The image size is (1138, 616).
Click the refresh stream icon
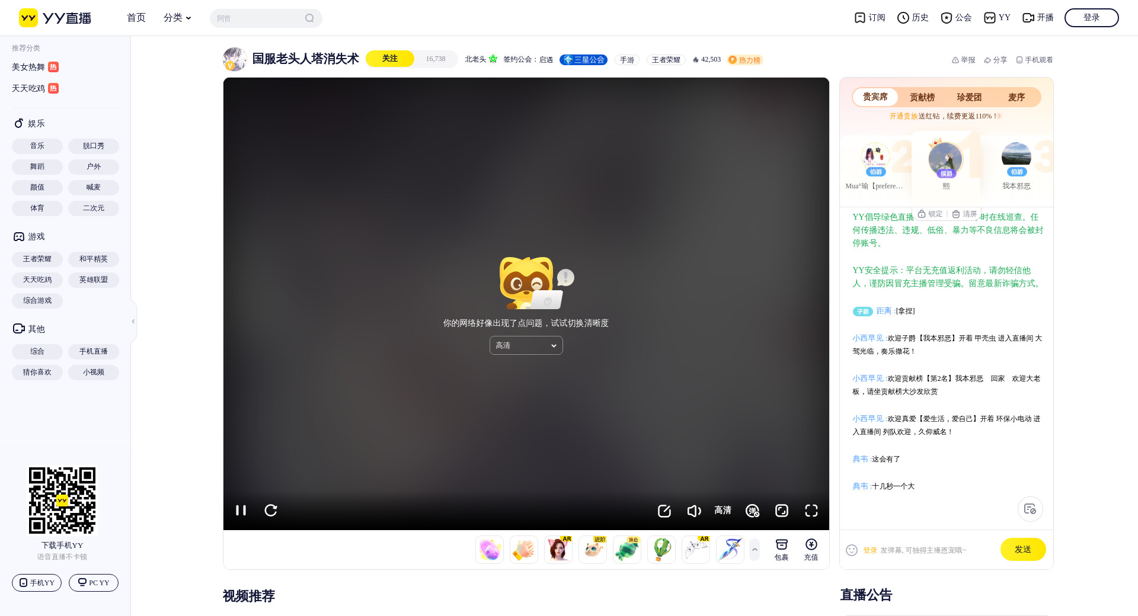point(271,510)
